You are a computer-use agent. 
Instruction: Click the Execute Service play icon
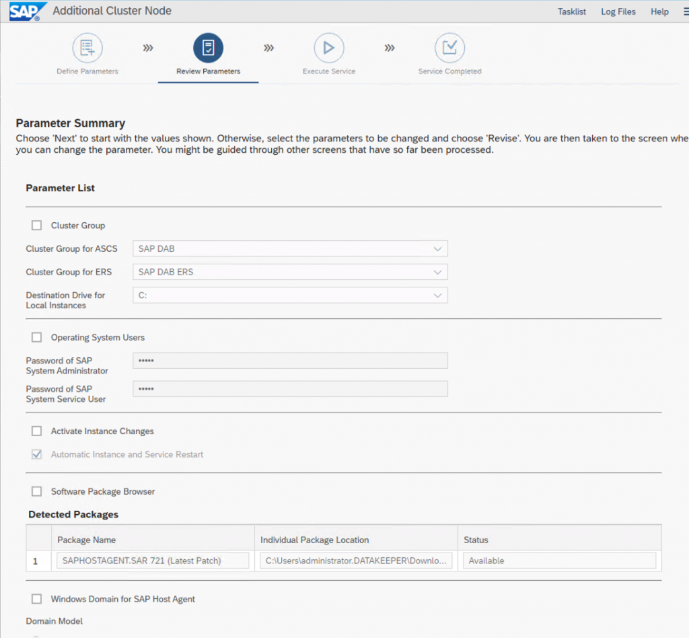pos(329,48)
